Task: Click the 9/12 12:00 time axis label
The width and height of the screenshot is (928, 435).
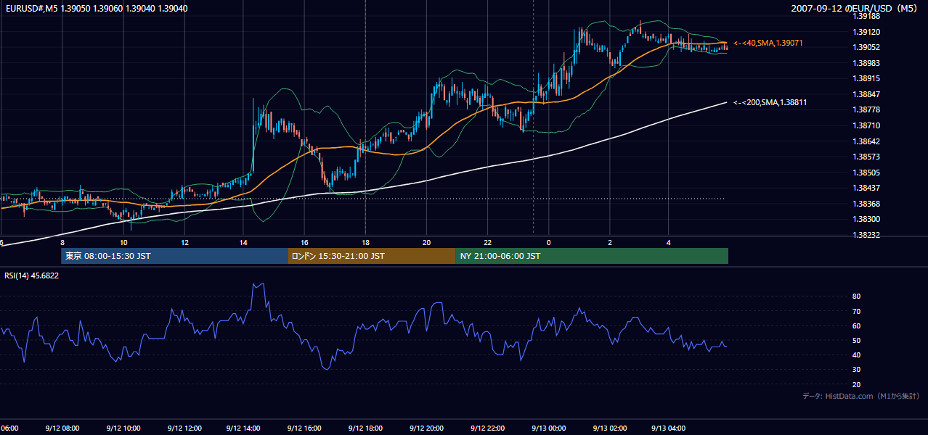Action: pos(184,428)
